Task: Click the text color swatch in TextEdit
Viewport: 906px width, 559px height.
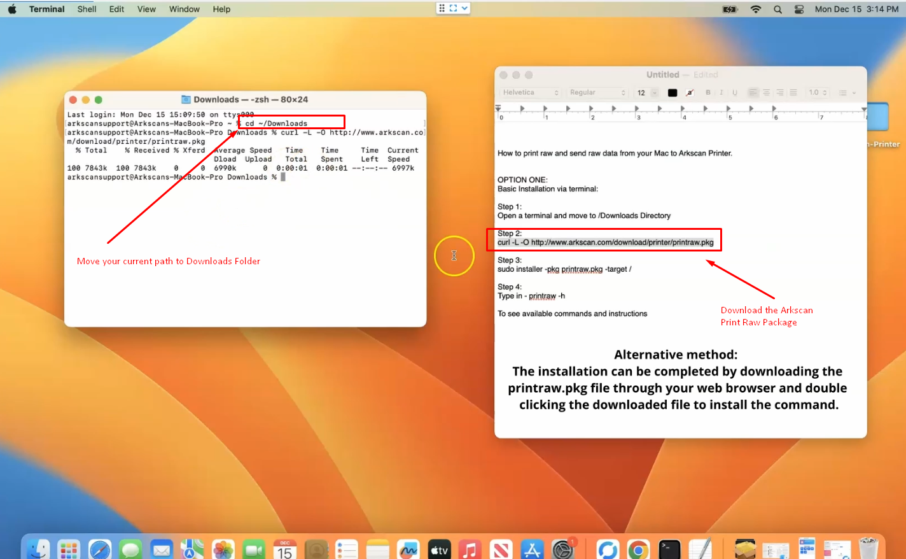Action: [x=673, y=92]
